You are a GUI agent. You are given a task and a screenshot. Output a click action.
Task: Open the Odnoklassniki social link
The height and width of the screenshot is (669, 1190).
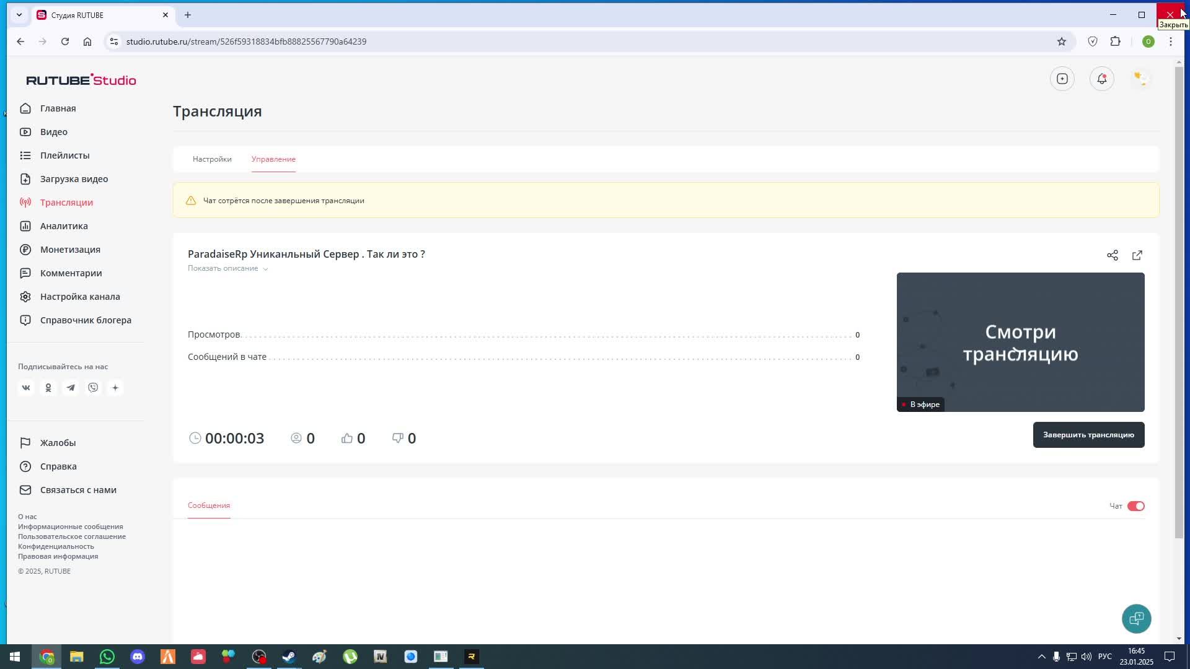(48, 388)
